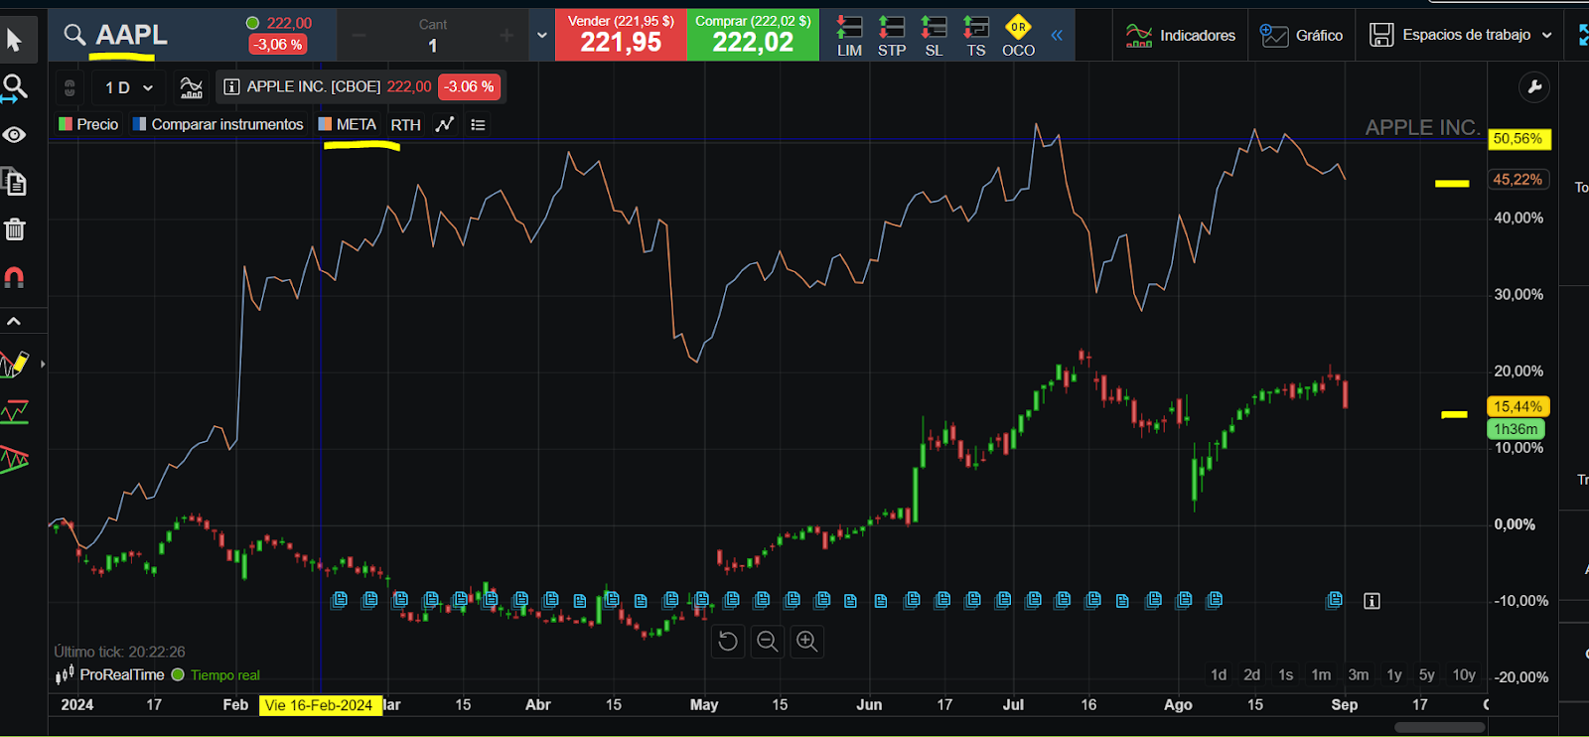Click the boxed info icon near -10,00%
The height and width of the screenshot is (737, 1589).
point(1372,601)
